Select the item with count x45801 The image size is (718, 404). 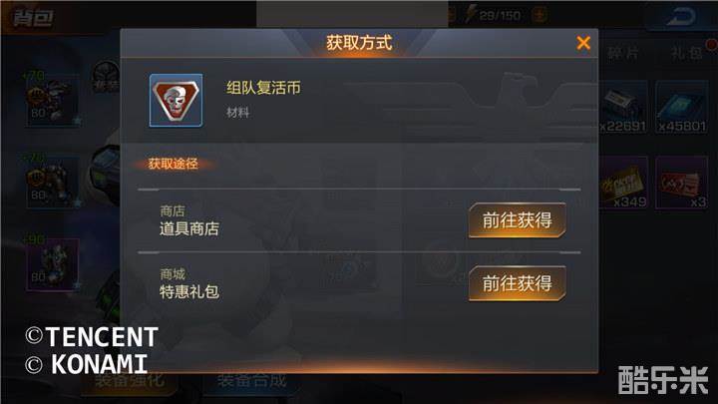(x=681, y=107)
